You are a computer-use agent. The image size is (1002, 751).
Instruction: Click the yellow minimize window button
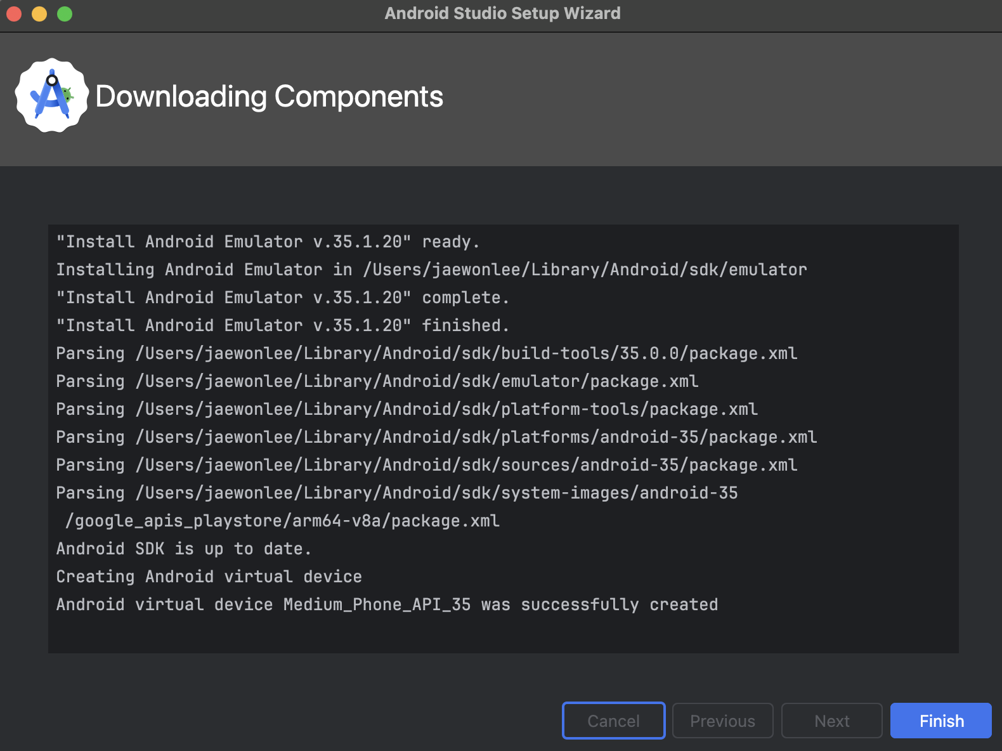tap(39, 13)
